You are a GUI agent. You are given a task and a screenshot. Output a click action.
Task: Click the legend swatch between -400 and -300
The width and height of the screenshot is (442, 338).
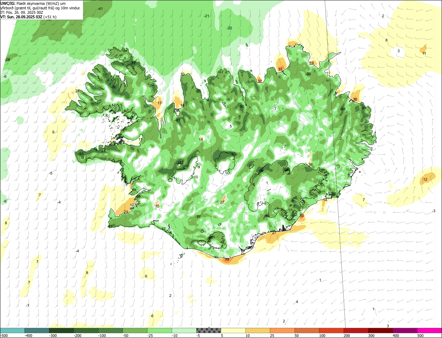(37, 331)
